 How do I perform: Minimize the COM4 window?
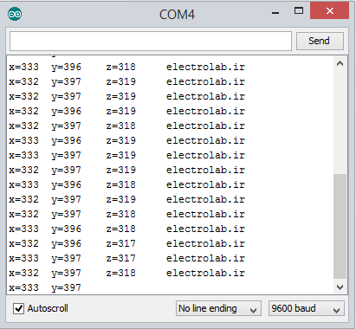click(275, 12)
